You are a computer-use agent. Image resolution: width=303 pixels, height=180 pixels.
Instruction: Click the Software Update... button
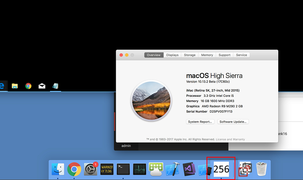(x=233, y=122)
